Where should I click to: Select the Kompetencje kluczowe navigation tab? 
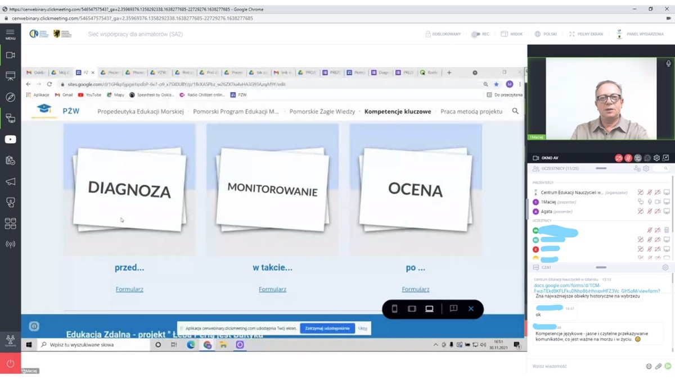[397, 111]
